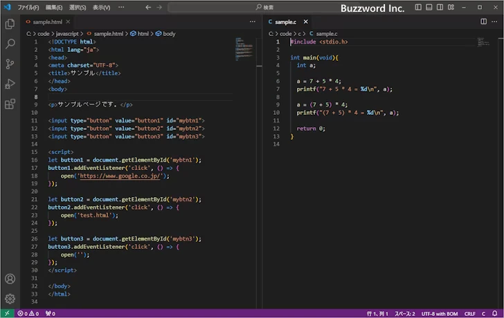The width and height of the screenshot is (504, 318).
Task: Open the Run and Debug view
Action: [10, 84]
